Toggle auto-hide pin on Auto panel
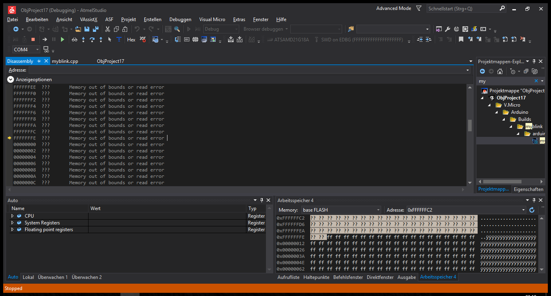551x296 pixels. pyautogui.click(x=262, y=200)
